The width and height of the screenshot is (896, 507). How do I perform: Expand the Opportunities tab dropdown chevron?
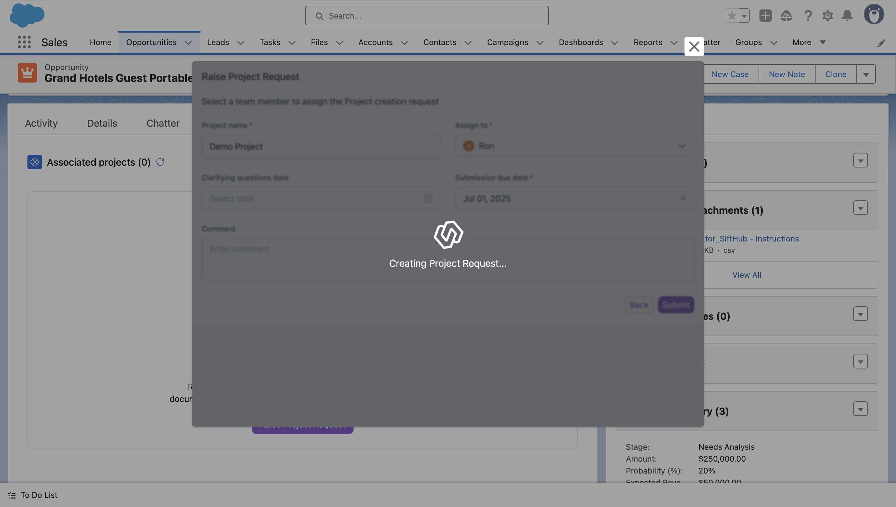[188, 43]
